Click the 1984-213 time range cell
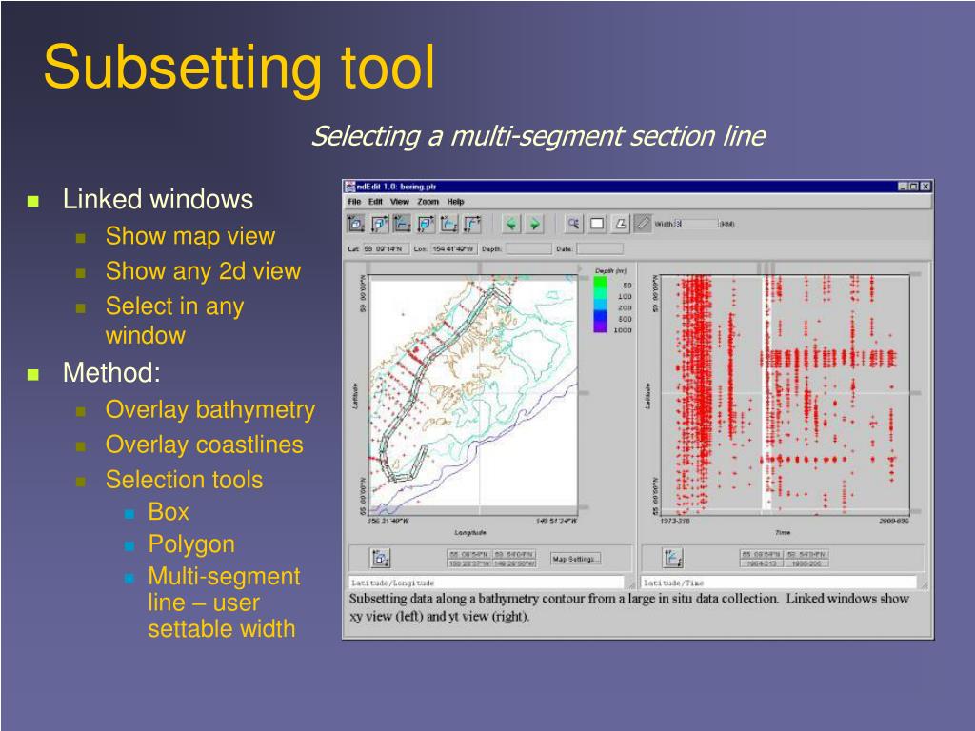 click(x=761, y=563)
